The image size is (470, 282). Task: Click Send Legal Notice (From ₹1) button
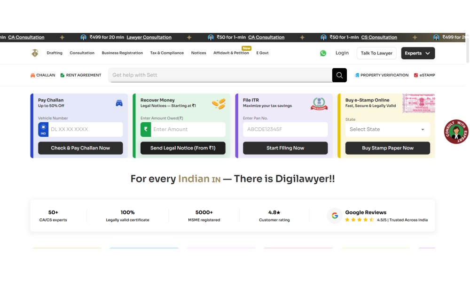point(183,148)
